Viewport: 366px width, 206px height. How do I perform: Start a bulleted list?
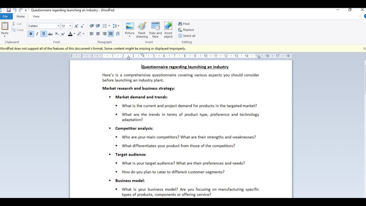point(105,26)
